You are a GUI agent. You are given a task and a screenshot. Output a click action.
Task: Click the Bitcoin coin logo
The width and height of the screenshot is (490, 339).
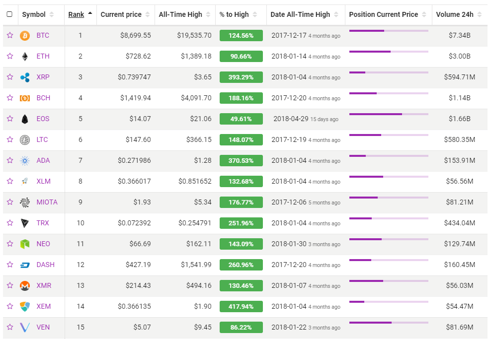[x=25, y=36]
